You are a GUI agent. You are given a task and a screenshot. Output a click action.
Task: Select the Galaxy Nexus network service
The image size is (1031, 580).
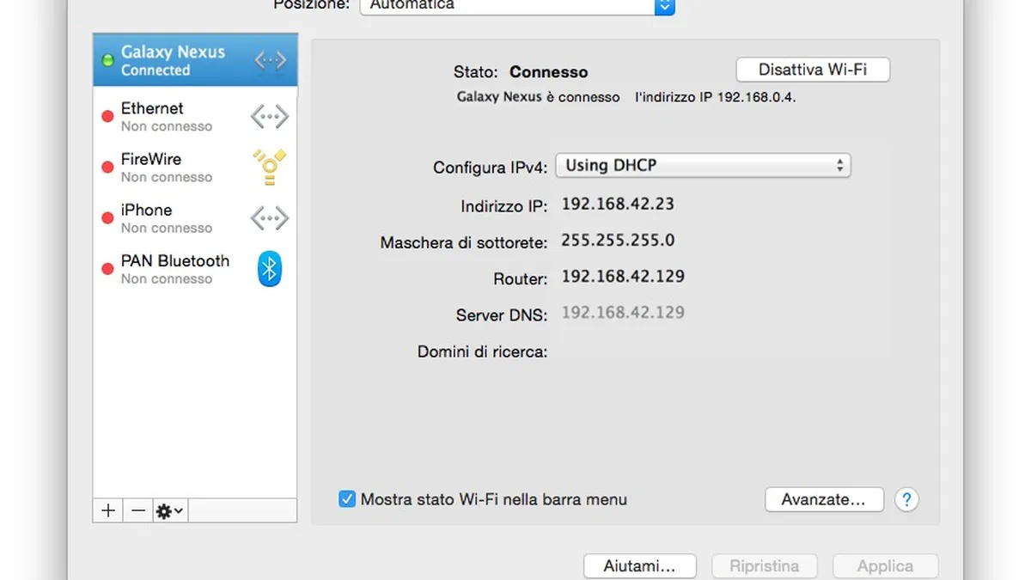[195, 60]
